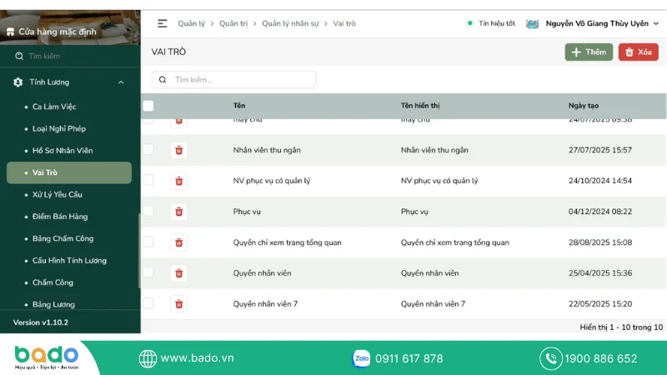Click date 28/08/2025 15:08
Viewport: 667px width, 375px height.
(x=600, y=242)
